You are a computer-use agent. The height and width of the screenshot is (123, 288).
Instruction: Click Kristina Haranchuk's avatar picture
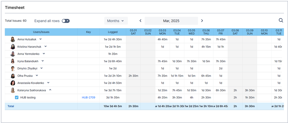tap(13, 47)
